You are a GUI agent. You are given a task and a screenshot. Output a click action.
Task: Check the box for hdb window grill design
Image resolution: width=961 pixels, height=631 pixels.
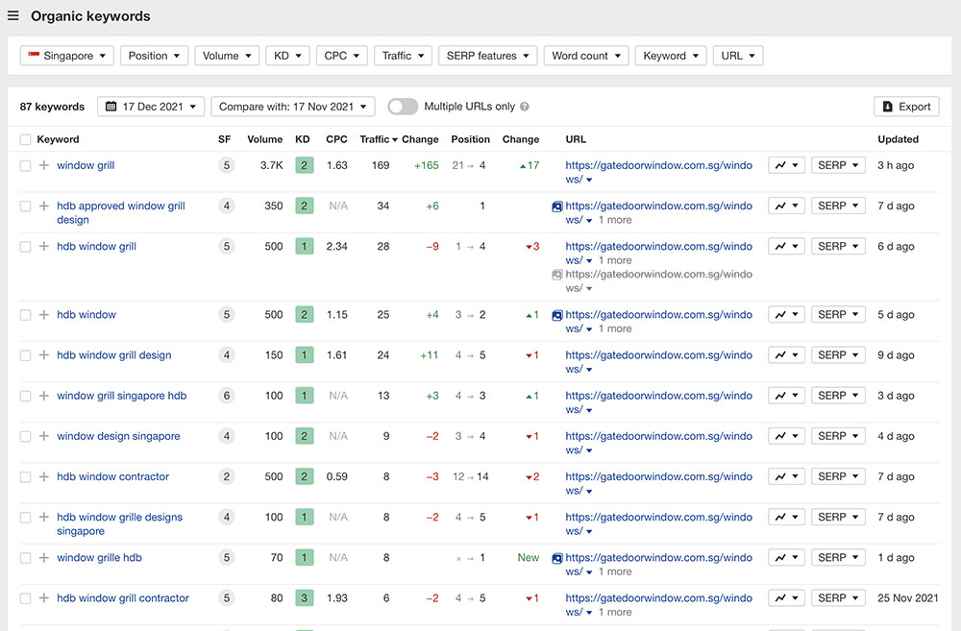coord(25,355)
